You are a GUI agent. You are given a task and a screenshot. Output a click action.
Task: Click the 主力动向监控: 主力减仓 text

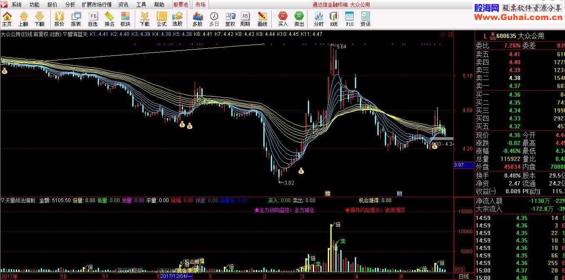[284, 210]
